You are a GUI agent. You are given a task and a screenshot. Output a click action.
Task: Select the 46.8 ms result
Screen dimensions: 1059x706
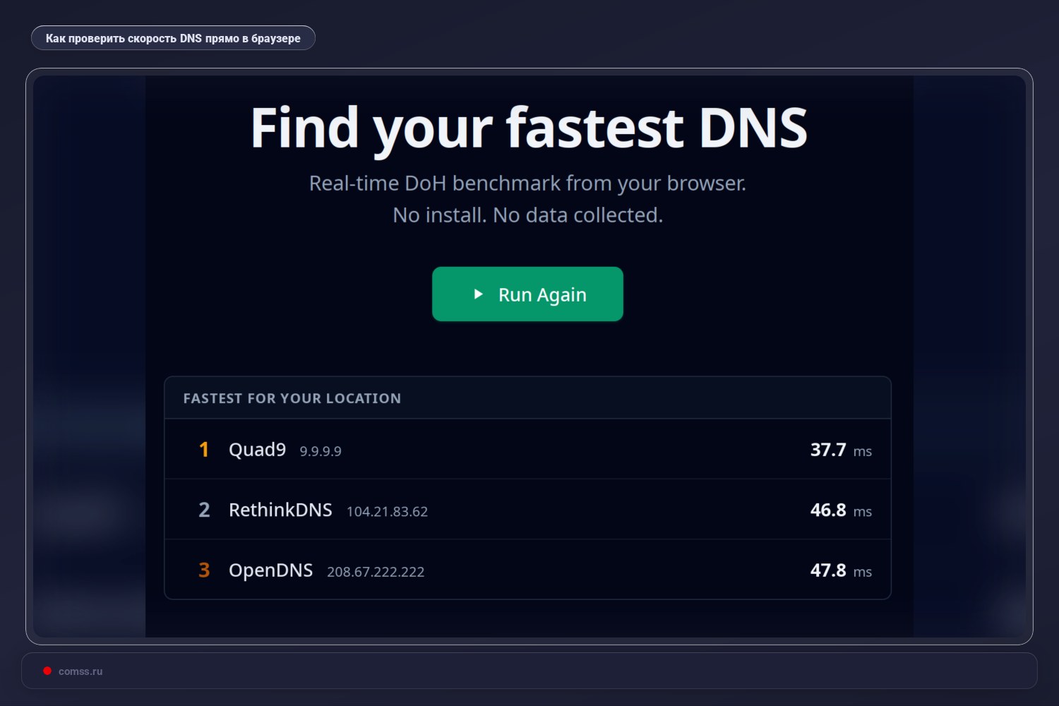(x=827, y=510)
